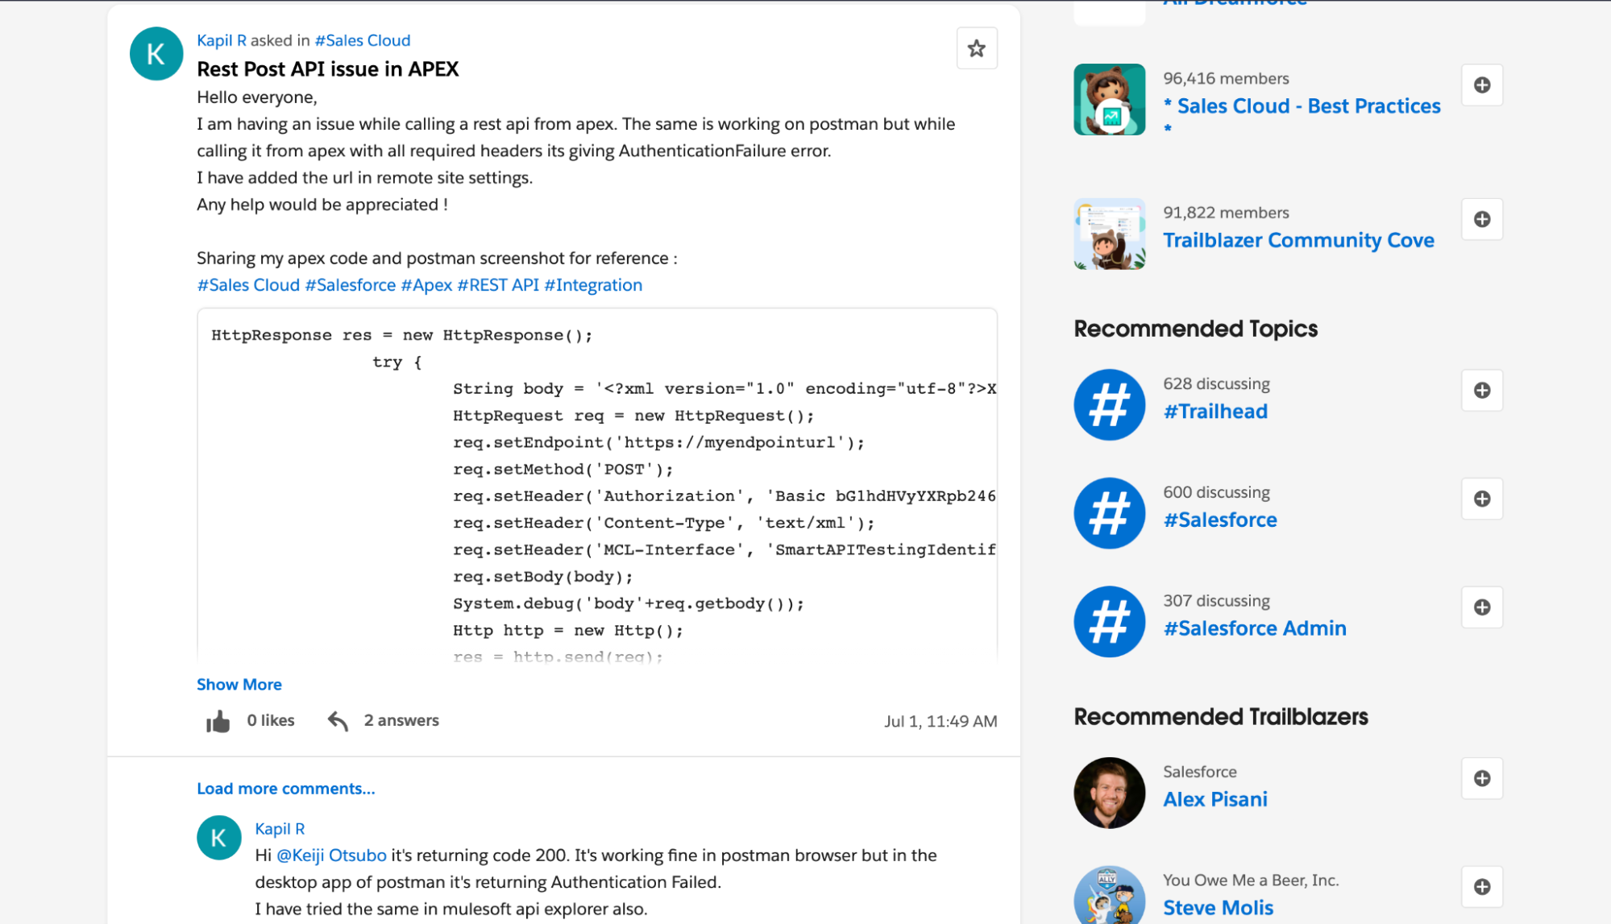Click the reply arrow answers icon
Image resolution: width=1611 pixels, height=924 pixels.
click(338, 721)
